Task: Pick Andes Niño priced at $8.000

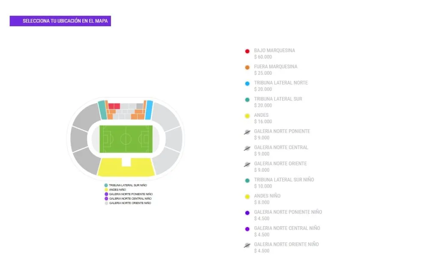Action: click(x=267, y=199)
